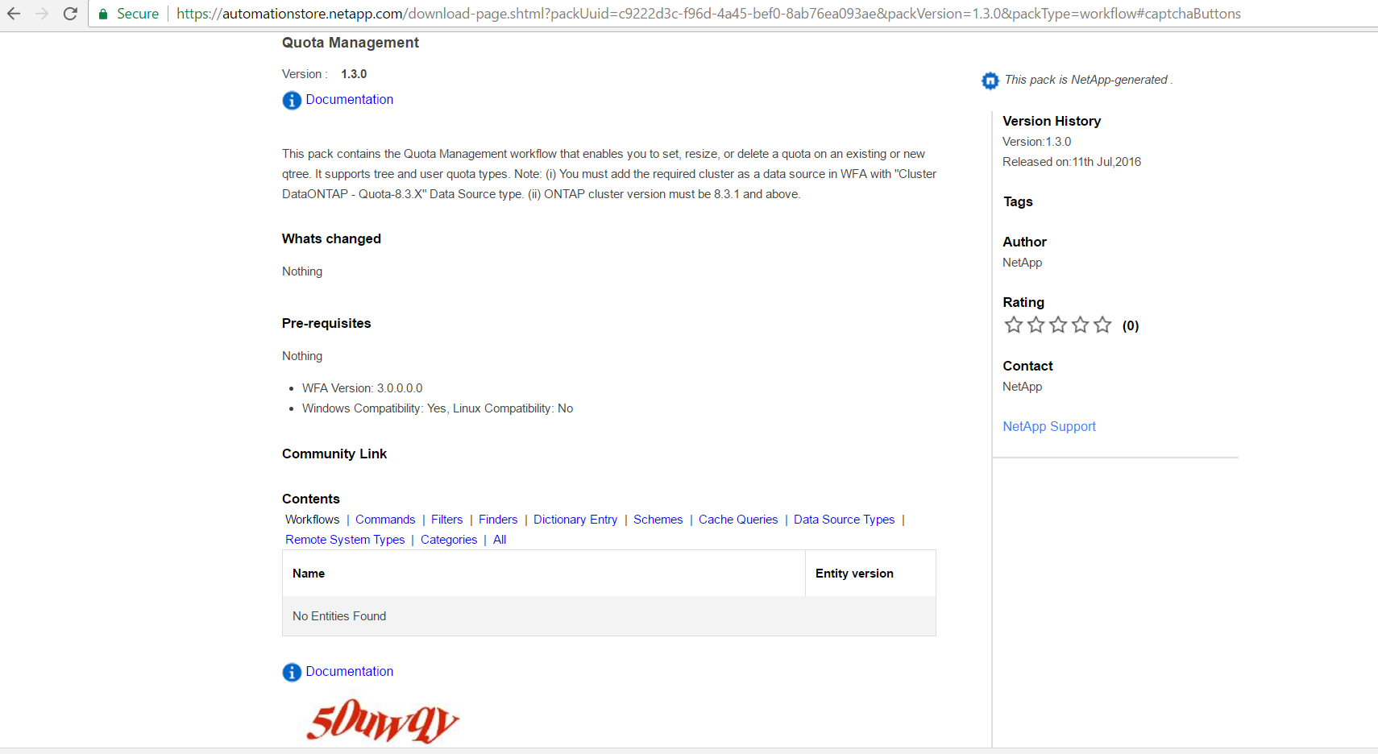Open the top Documentation link
The height and width of the screenshot is (754, 1378).
[350, 99]
